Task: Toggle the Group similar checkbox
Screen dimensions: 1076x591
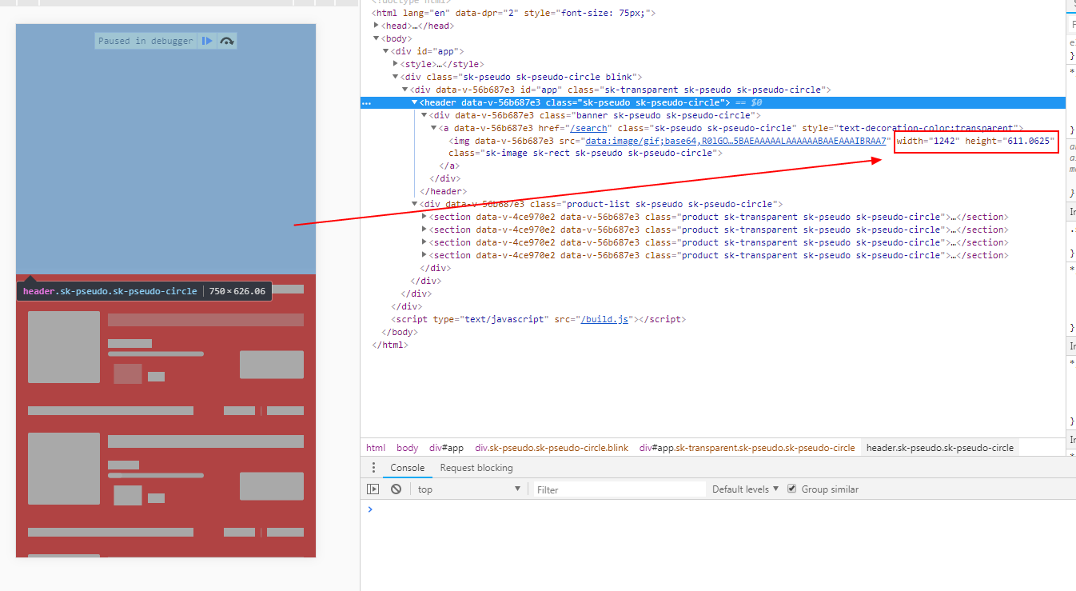Action: pos(792,489)
